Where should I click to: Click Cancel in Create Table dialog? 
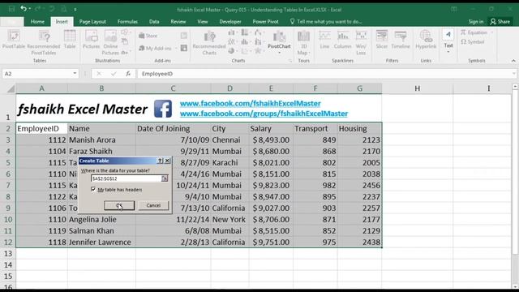point(153,205)
